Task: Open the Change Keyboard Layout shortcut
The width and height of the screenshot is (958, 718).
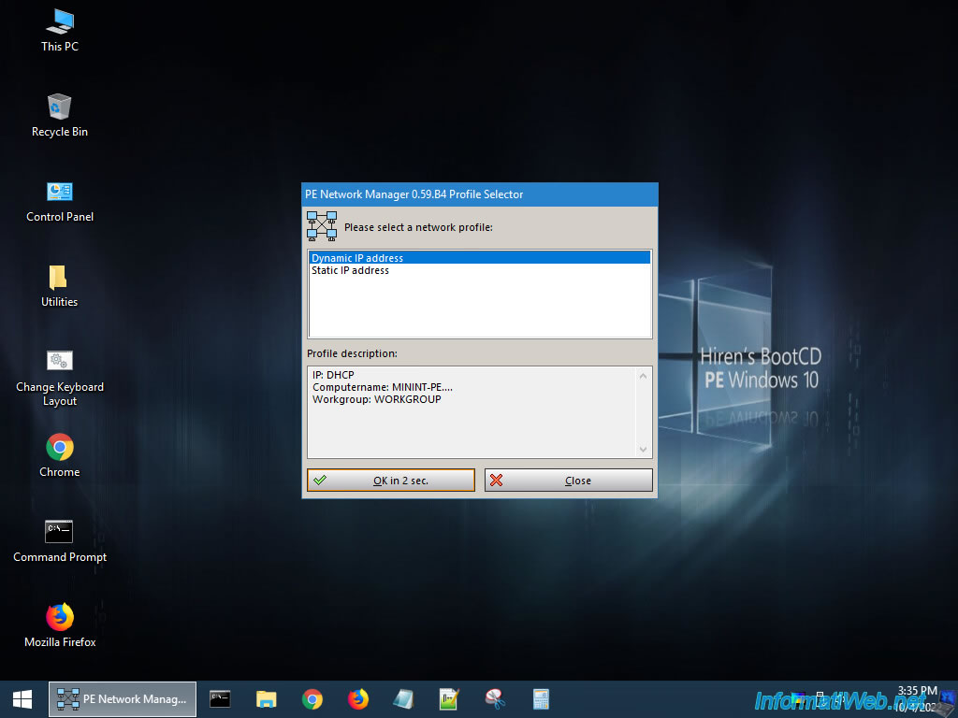Action: 59,379
